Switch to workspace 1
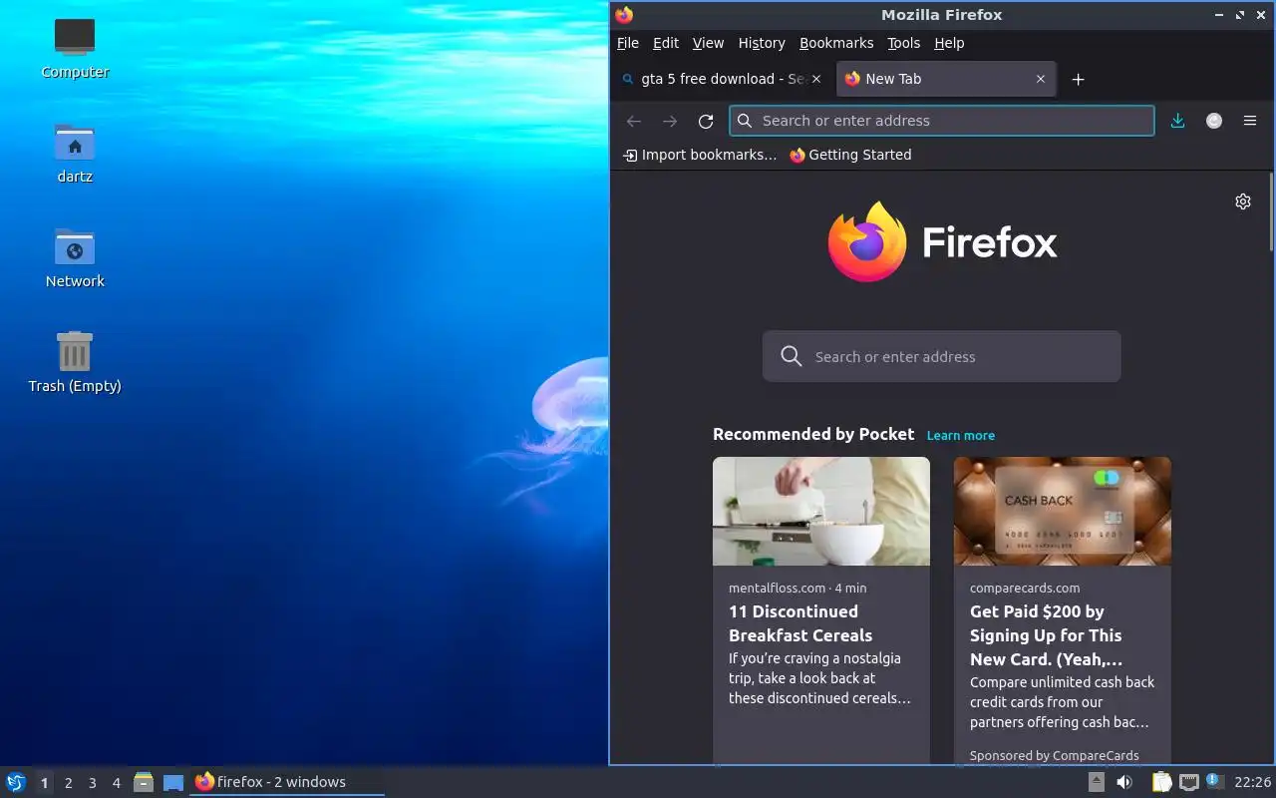This screenshot has width=1276, height=798. pos(44,783)
